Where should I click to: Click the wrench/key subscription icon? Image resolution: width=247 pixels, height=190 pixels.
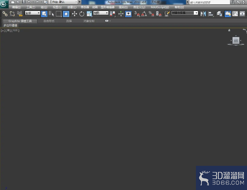(x=238, y=2)
